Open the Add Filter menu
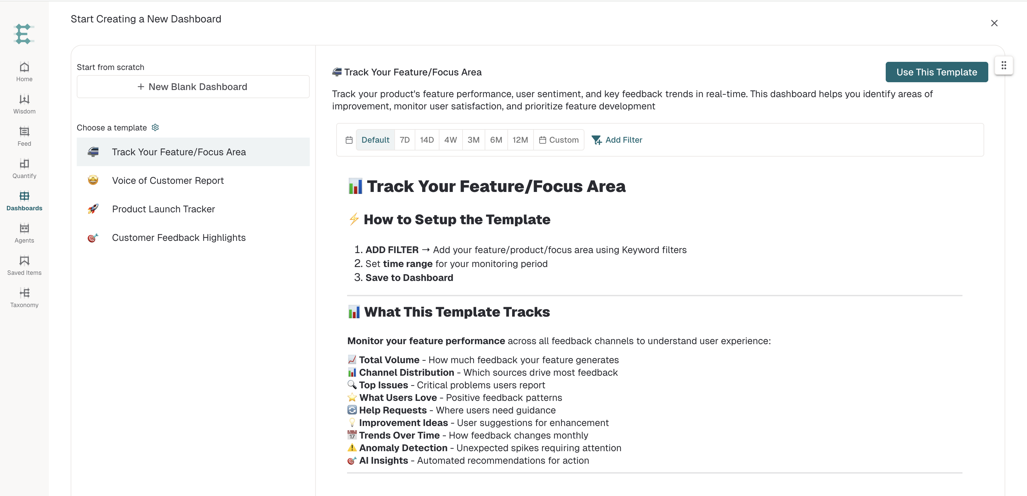Image resolution: width=1027 pixels, height=496 pixels. pyautogui.click(x=617, y=140)
